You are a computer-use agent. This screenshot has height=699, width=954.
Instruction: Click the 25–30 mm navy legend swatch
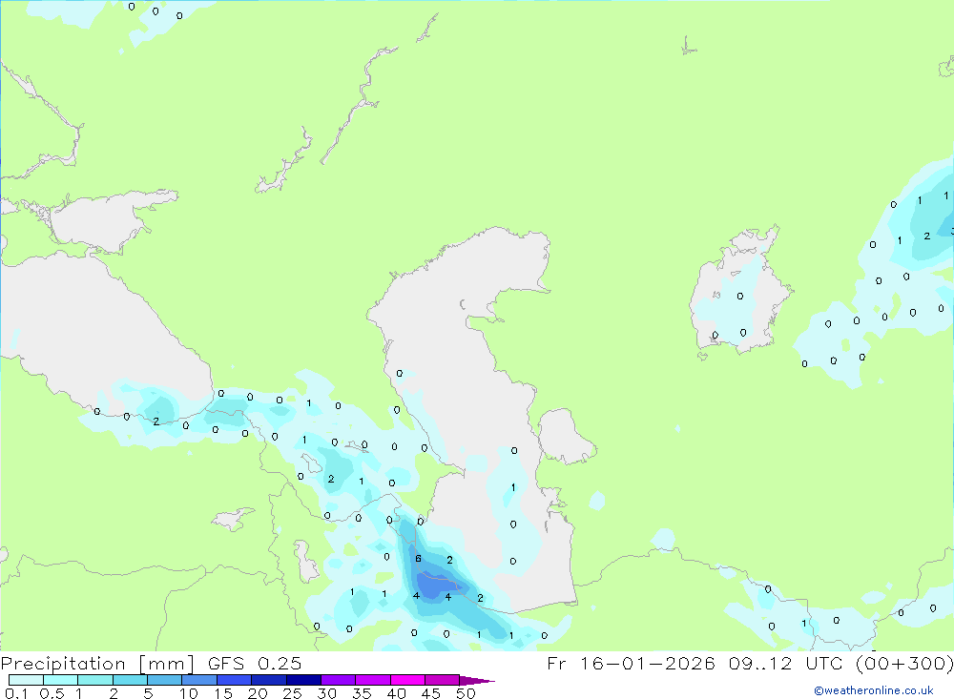tap(303, 680)
